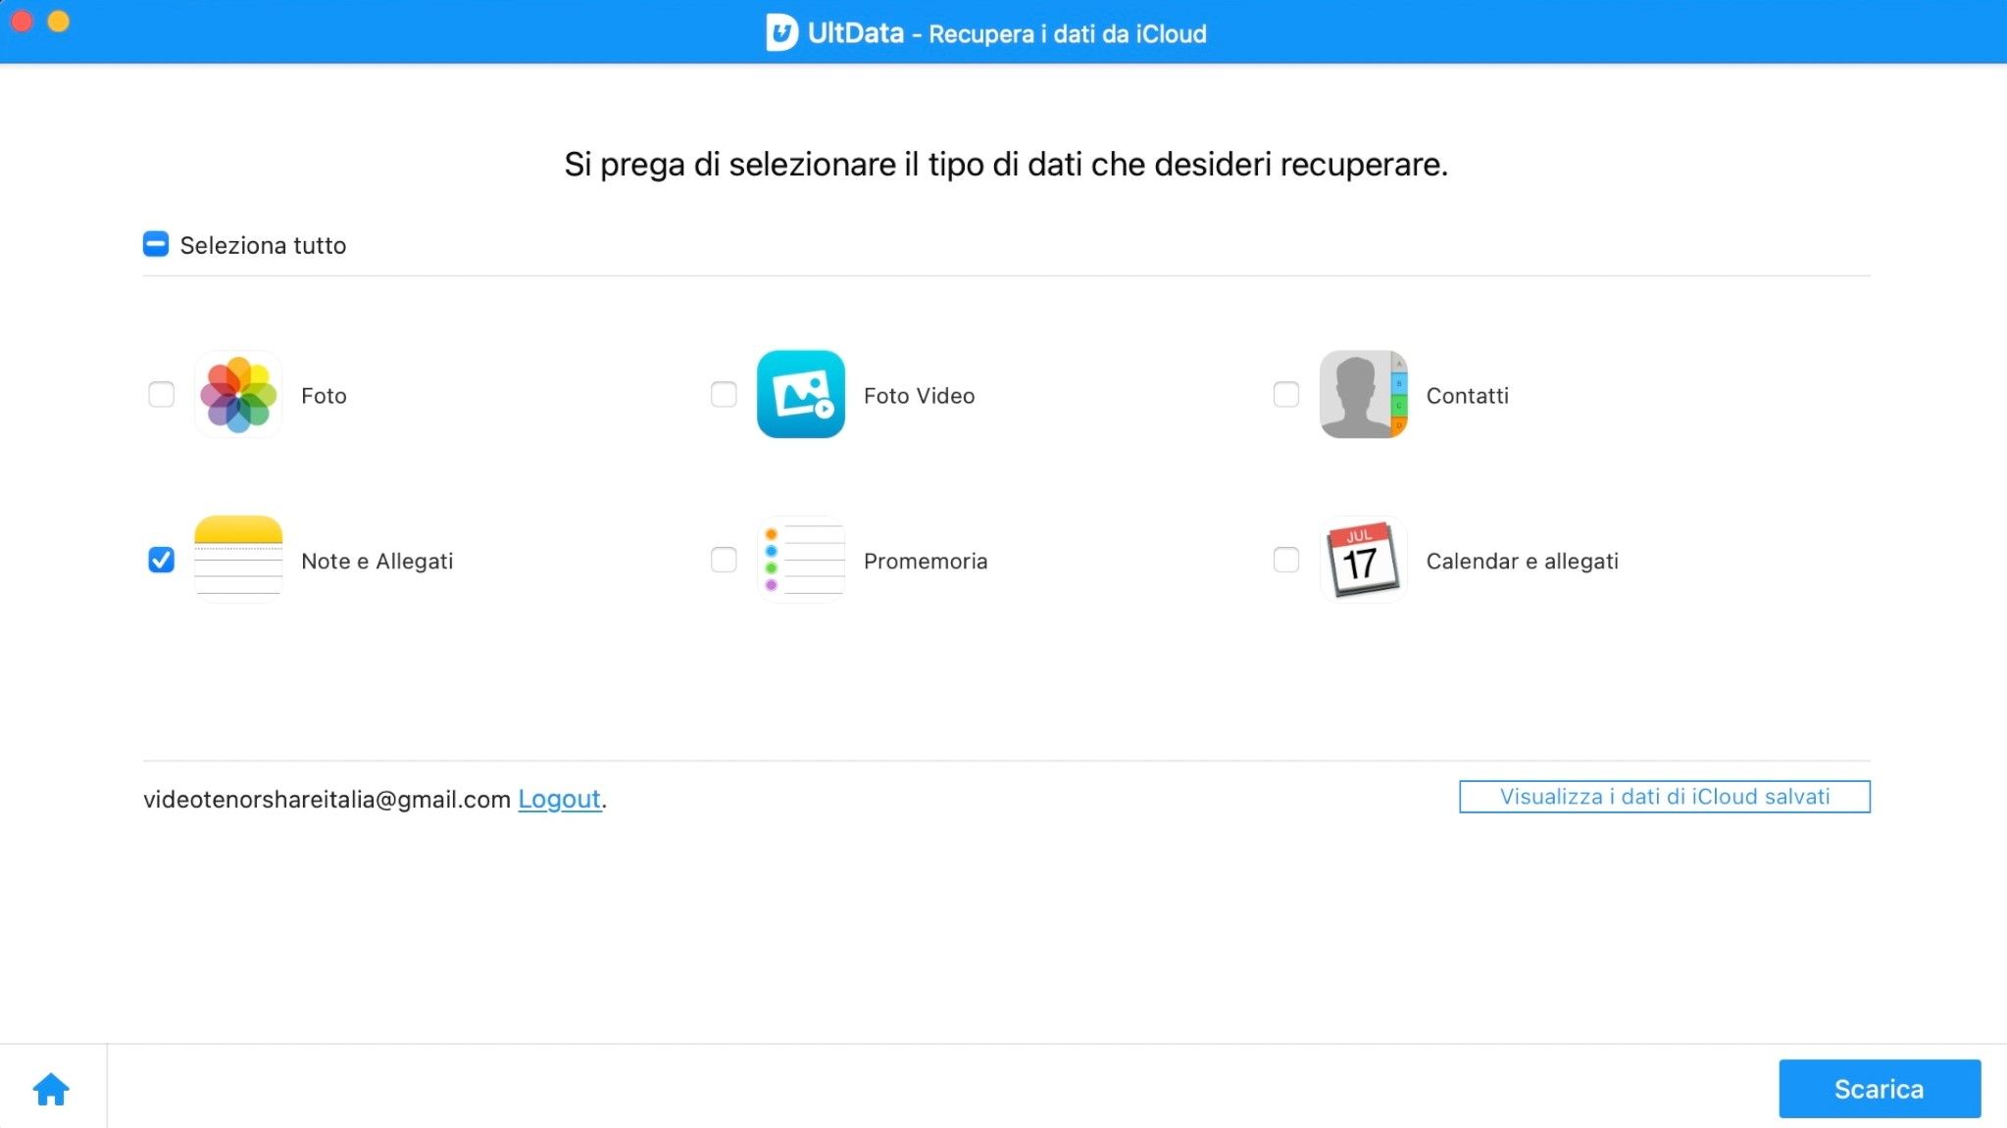Uncheck the Note e Allegati checkbox
Screen dimensions: 2007x1128
(161, 560)
